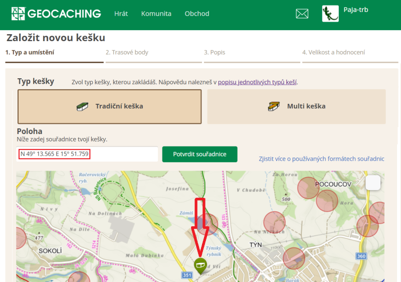Click the road 351 badge on the map
Image resolution: width=401 pixels, height=282 pixels.
coord(187,275)
